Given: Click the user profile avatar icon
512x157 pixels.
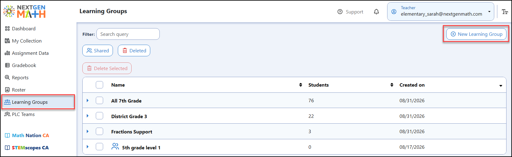Looking at the screenshot, I should [x=394, y=12].
